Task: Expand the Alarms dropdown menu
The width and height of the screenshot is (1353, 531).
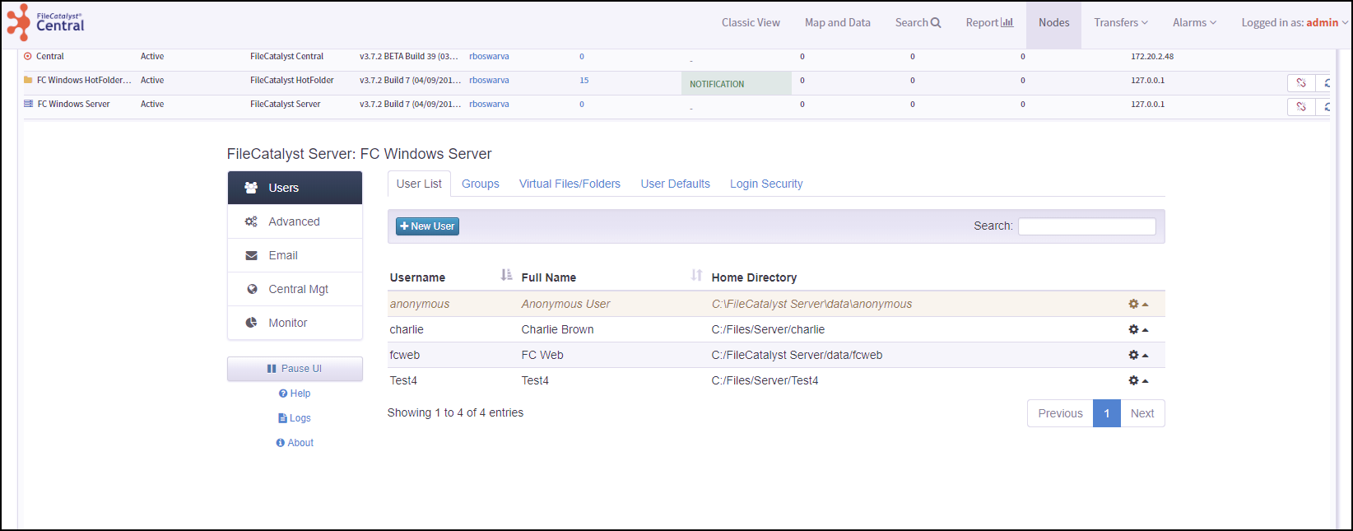Action: point(1194,23)
